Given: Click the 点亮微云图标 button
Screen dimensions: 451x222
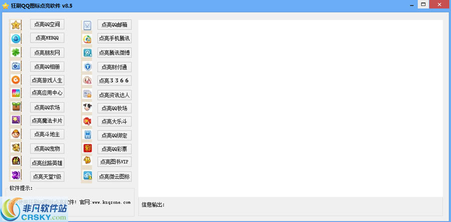Looking at the screenshot, I should coord(114,176).
